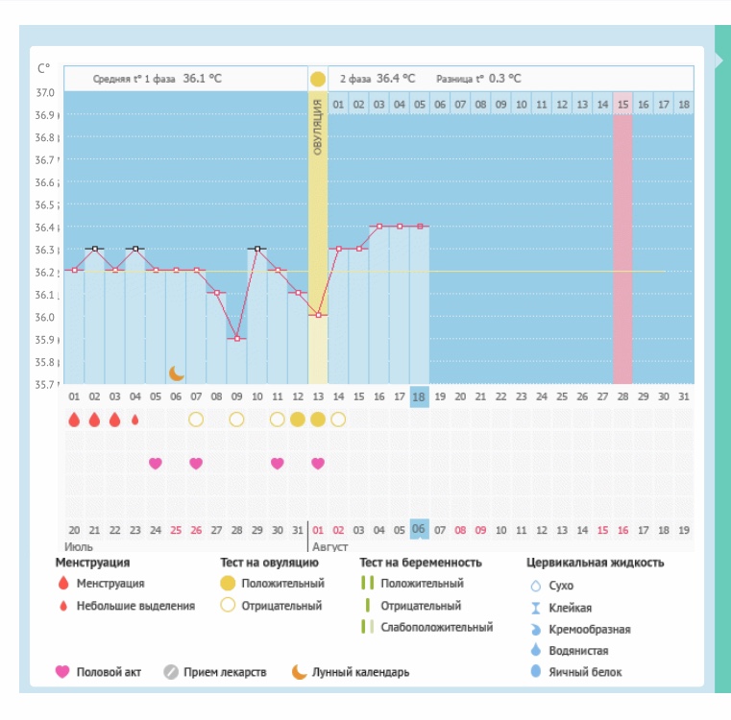Click the crescent moon icon on cycle day 06
Viewport: 731px width, 720px height.
click(176, 372)
